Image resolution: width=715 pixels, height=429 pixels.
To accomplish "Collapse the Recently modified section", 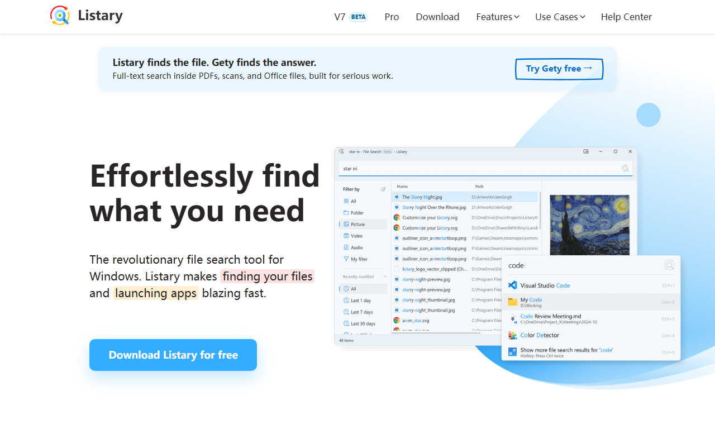I will click(x=385, y=277).
